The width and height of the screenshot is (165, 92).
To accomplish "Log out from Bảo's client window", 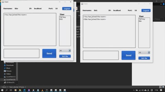I will pyautogui.click(x=67, y=9).
